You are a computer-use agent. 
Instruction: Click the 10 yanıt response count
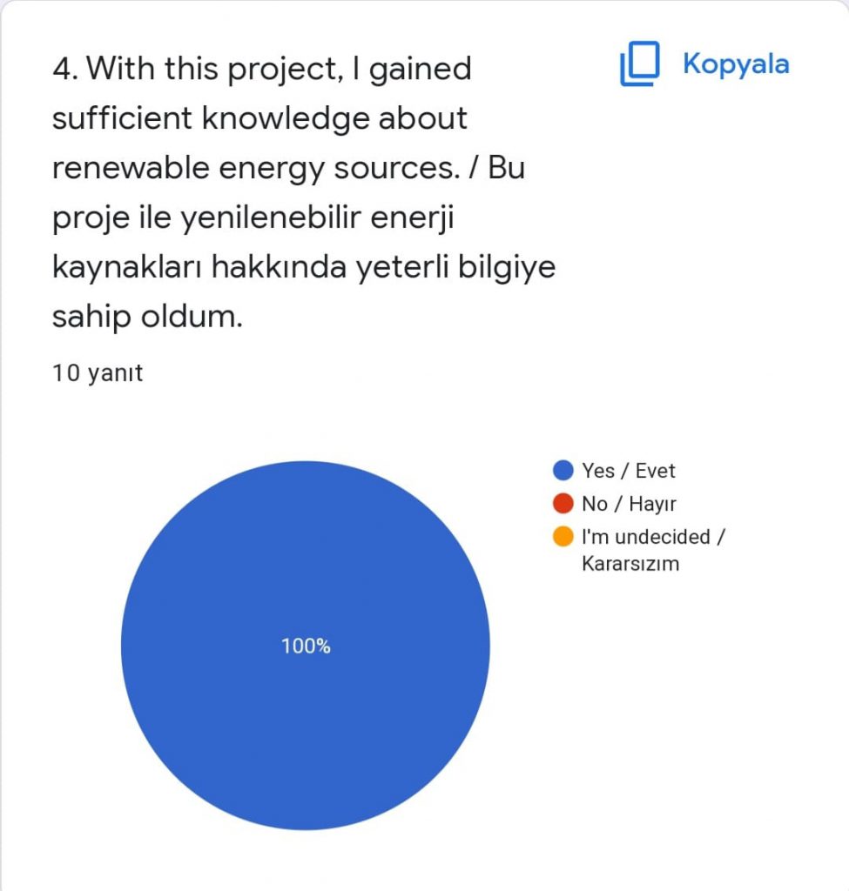pyautogui.click(x=98, y=373)
